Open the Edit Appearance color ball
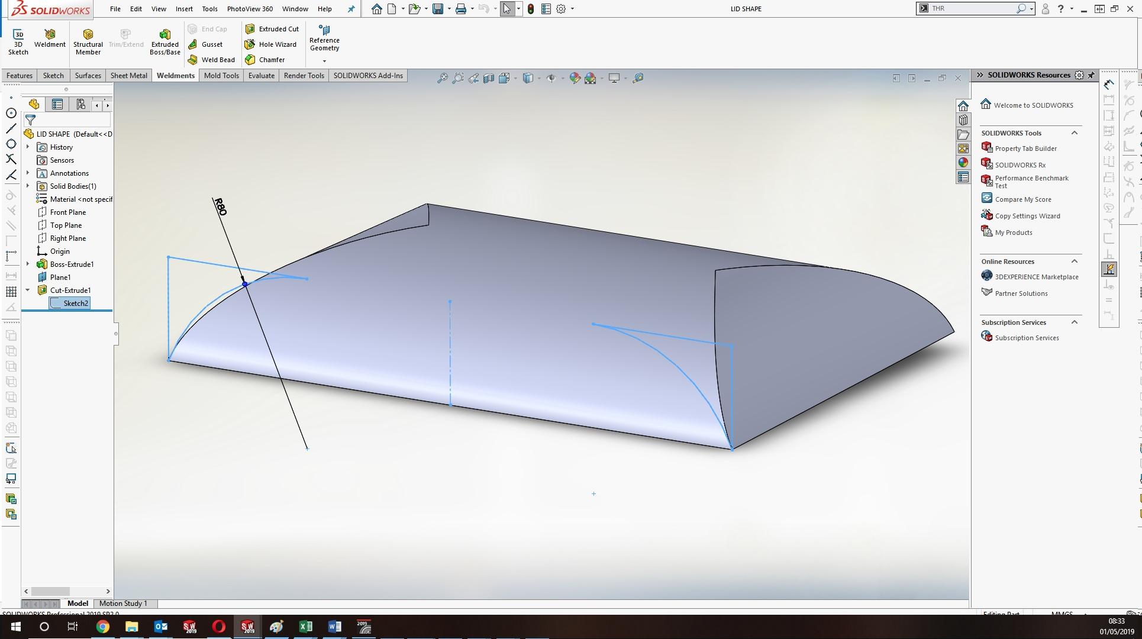The image size is (1142, 639). pos(574,78)
